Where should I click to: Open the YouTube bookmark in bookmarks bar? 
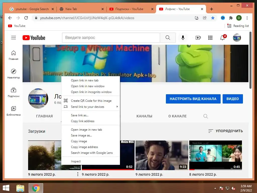pos(17,26)
